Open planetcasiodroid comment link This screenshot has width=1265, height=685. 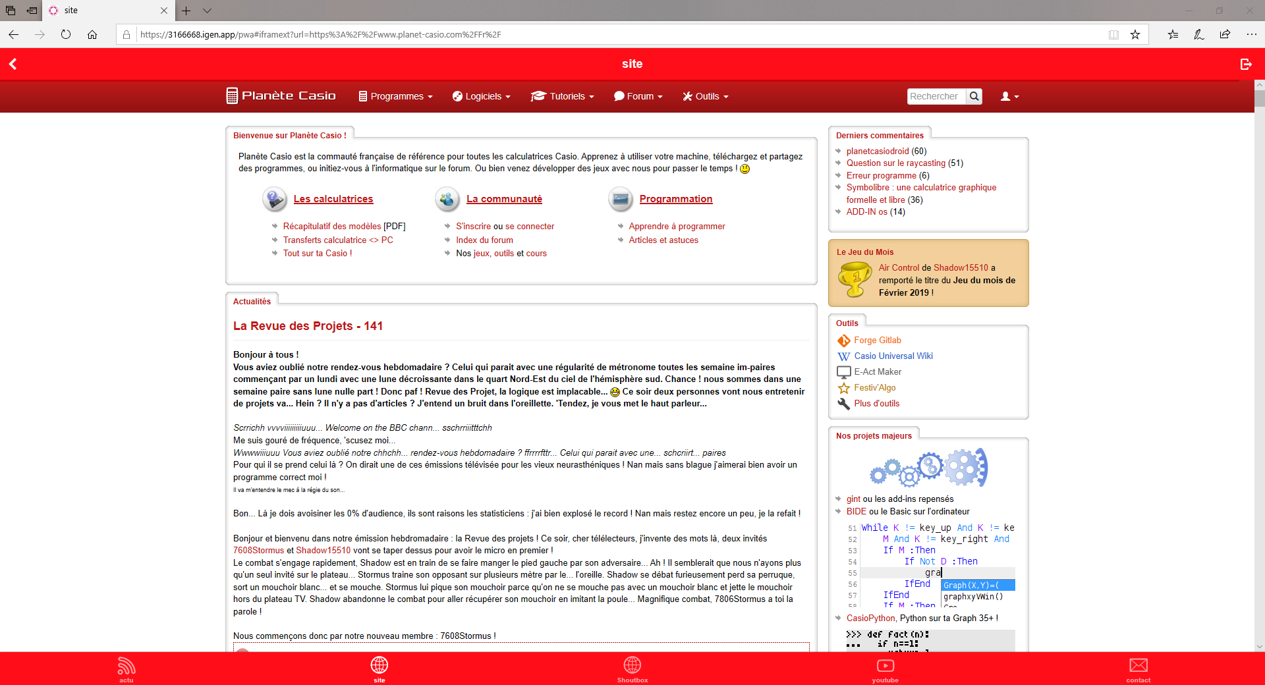tap(878, 151)
